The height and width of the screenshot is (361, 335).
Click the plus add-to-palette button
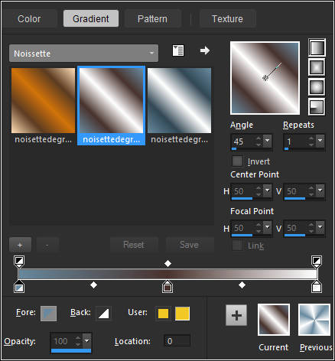236,315
